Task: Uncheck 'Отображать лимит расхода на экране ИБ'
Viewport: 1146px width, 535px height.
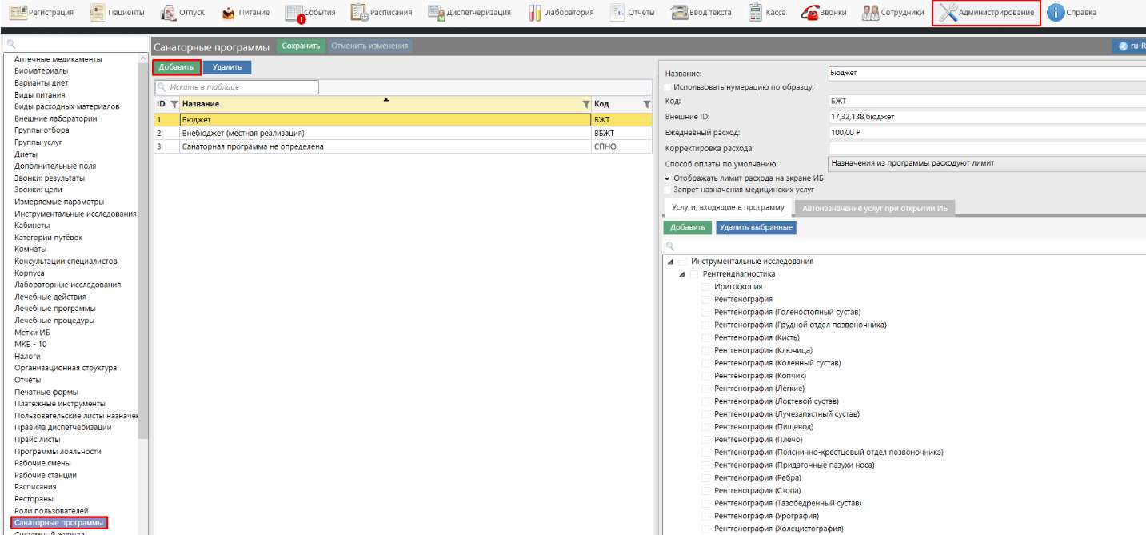Action: coord(668,178)
